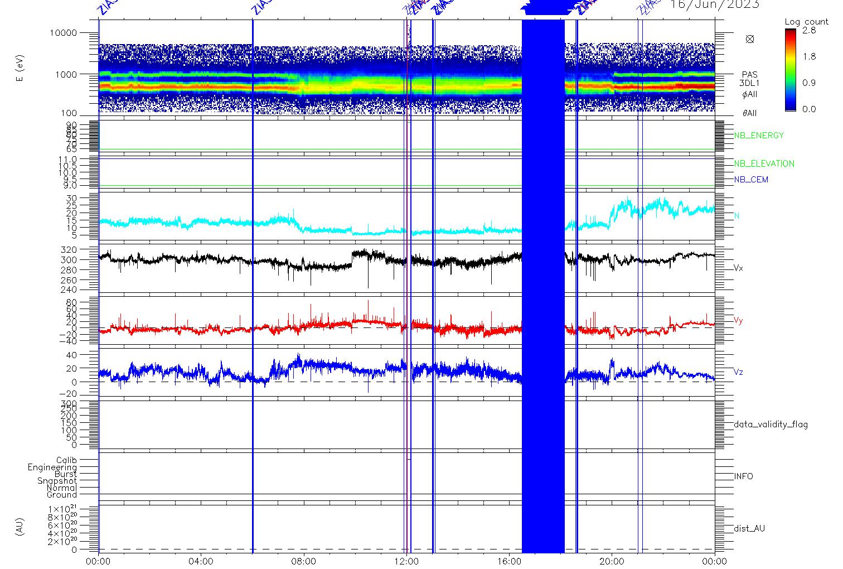Click the data_validity_flag label
The height and width of the screenshot is (569, 843).
pos(771,425)
